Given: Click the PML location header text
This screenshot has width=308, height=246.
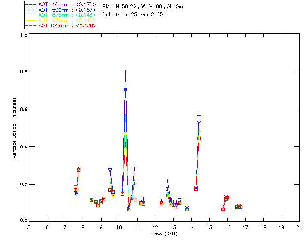Looking at the screenshot, I should pyautogui.click(x=143, y=6).
